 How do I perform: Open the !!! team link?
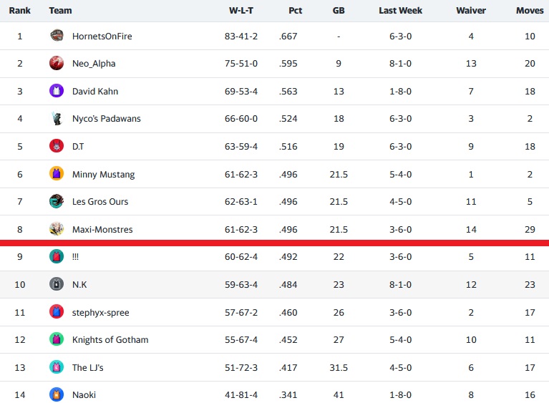[x=75, y=257]
